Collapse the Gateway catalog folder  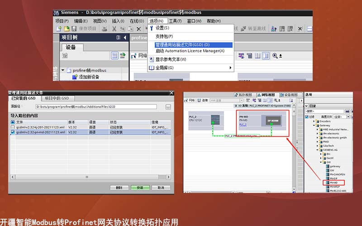tap(314, 125)
